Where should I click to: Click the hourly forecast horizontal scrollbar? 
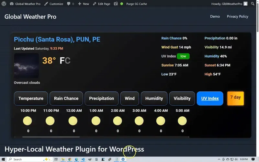[51, 137]
